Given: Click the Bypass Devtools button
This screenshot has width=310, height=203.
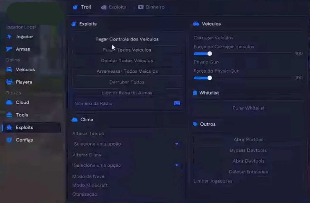Looking at the screenshot, I should click(x=248, y=150).
